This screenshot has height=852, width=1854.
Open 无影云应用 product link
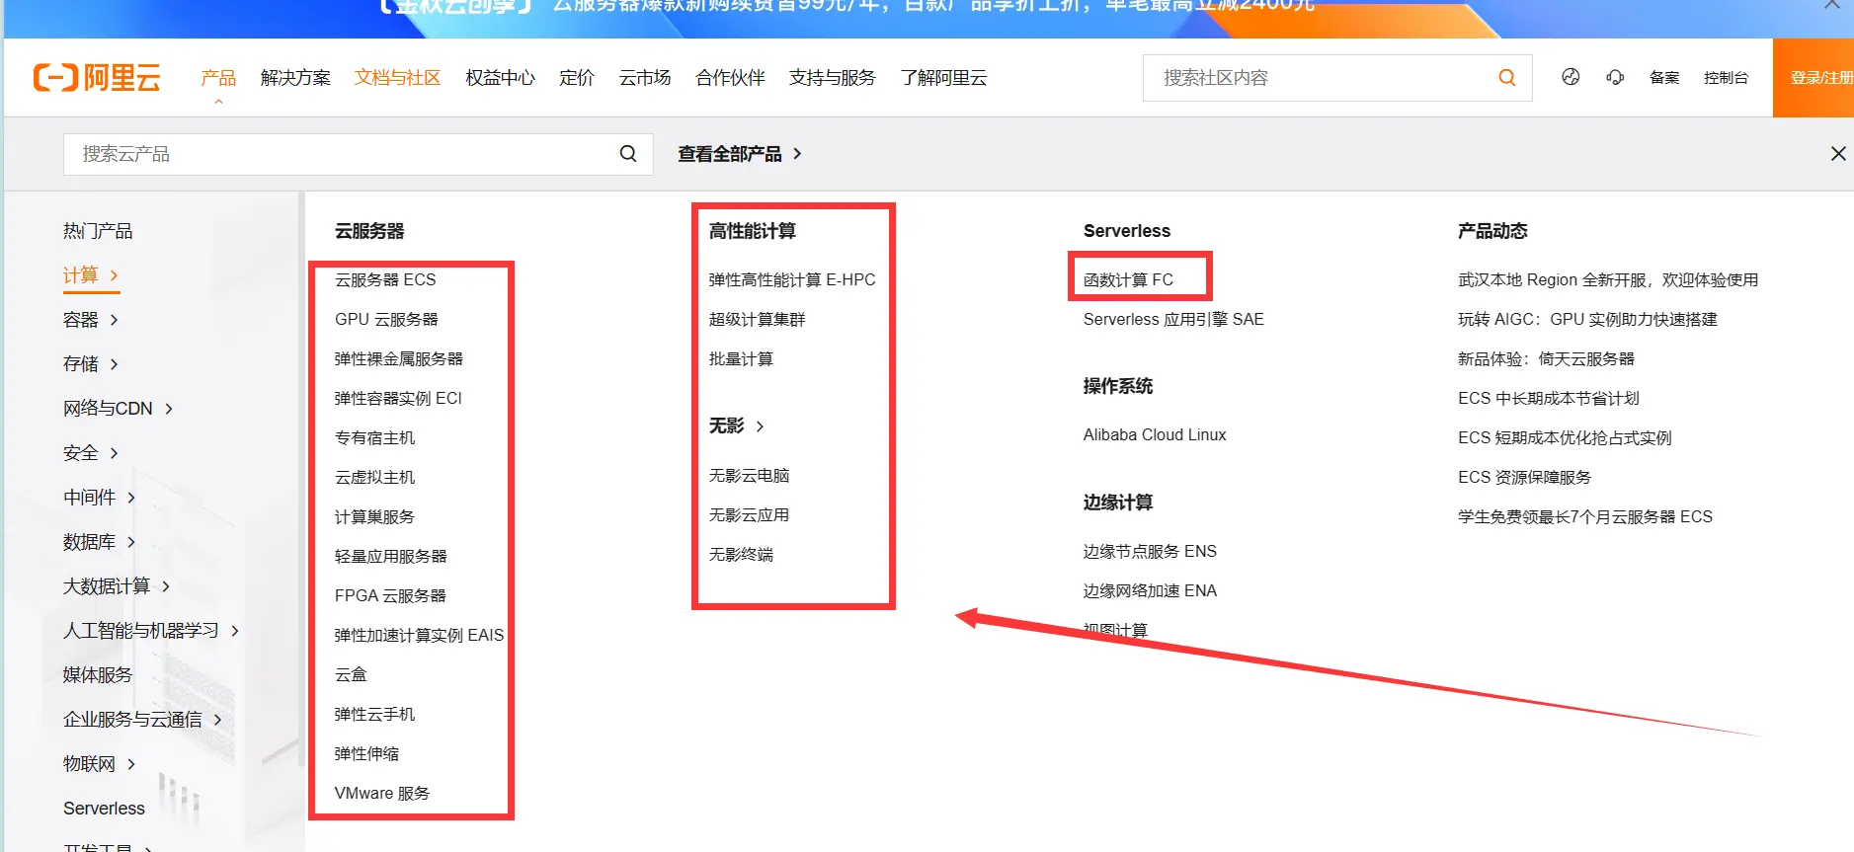click(x=749, y=515)
